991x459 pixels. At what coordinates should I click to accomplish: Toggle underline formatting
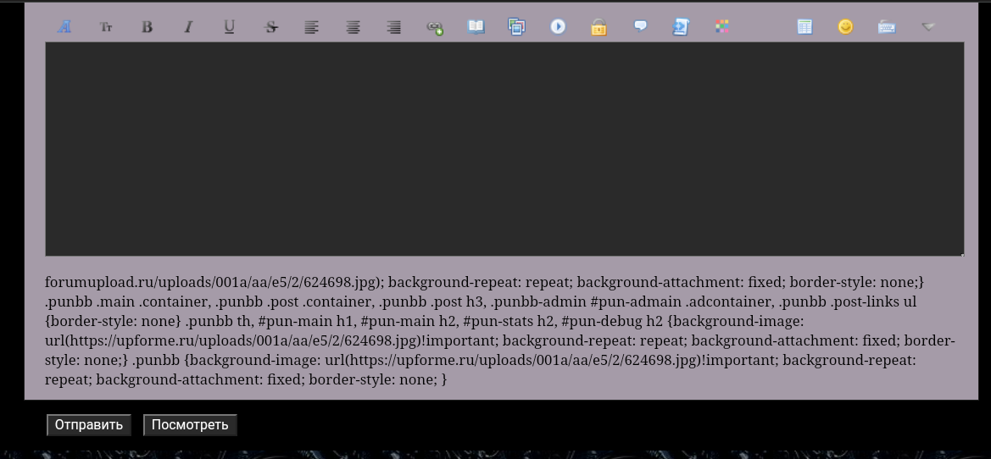[x=230, y=26]
